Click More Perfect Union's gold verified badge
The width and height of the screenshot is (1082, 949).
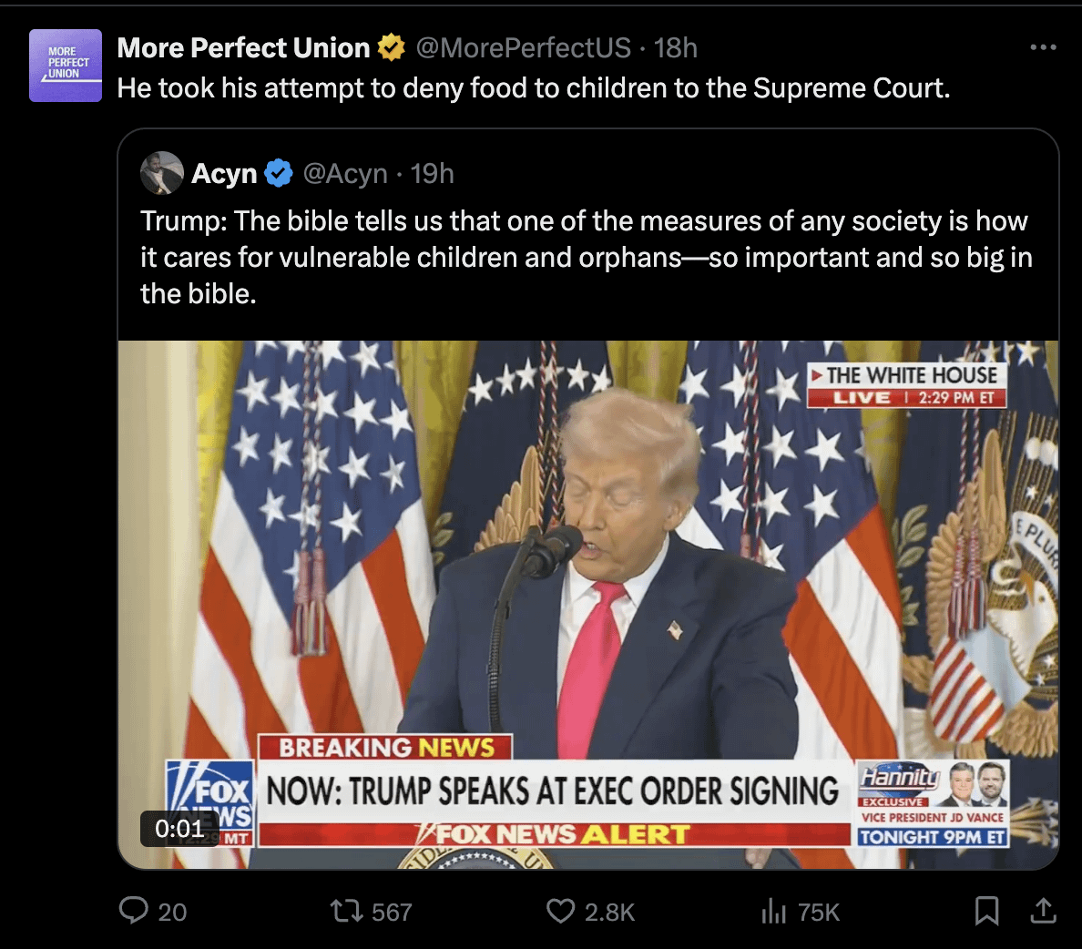[392, 47]
